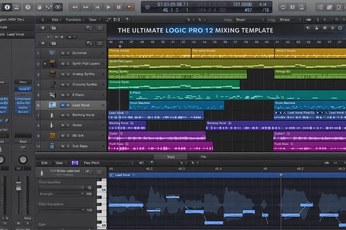Open the Drag XFade dropdown

coord(290,20)
